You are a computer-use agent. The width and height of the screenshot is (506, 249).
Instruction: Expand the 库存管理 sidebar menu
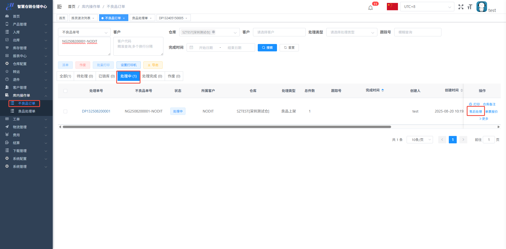pos(26,48)
